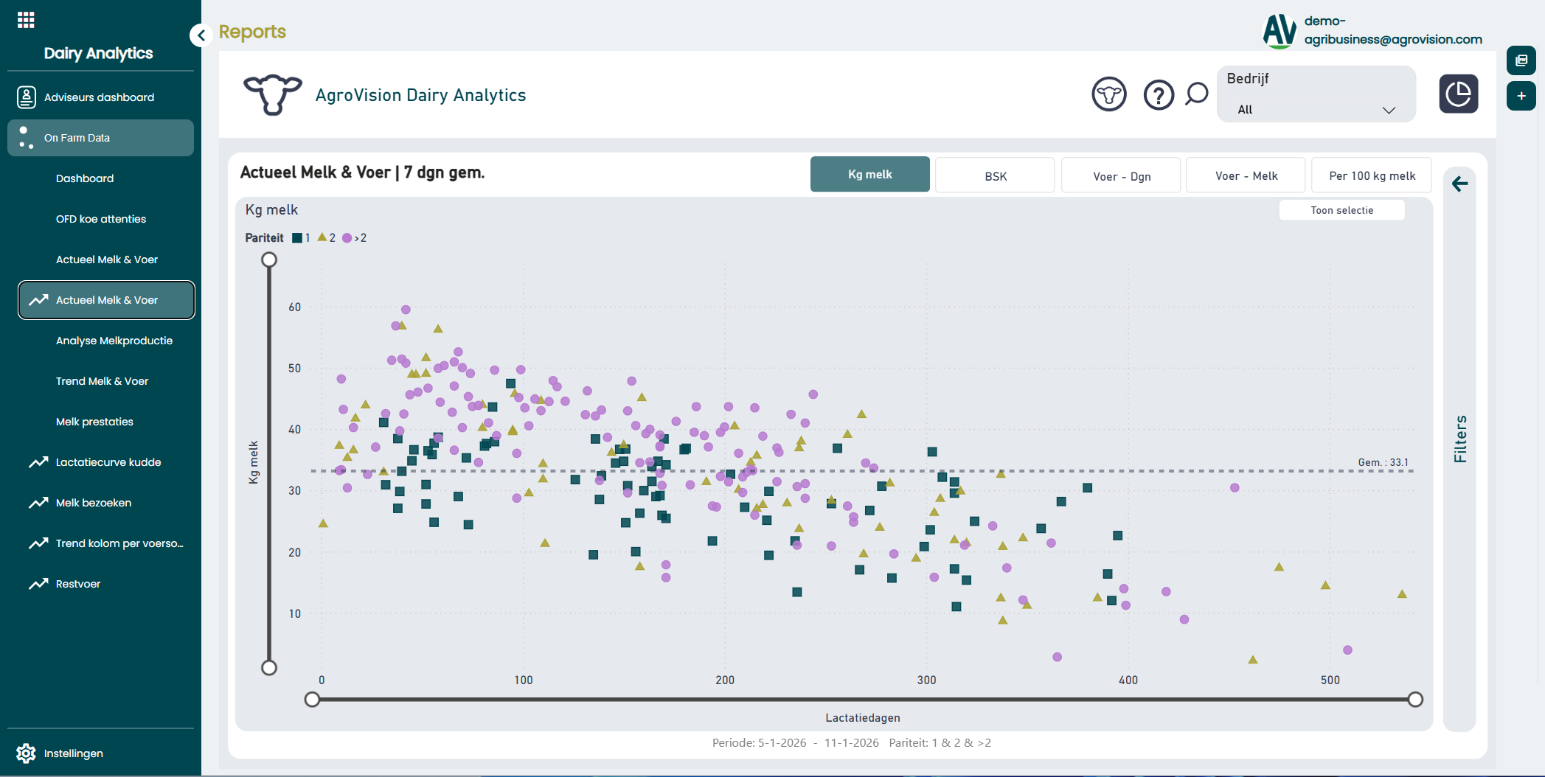Click the purple data point near Gem. line
Screen dimensions: 1545x777
[x=1235, y=488]
